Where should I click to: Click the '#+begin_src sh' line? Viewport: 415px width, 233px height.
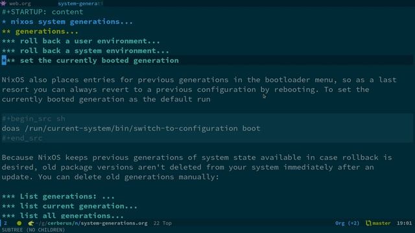pyautogui.click(x=34, y=119)
